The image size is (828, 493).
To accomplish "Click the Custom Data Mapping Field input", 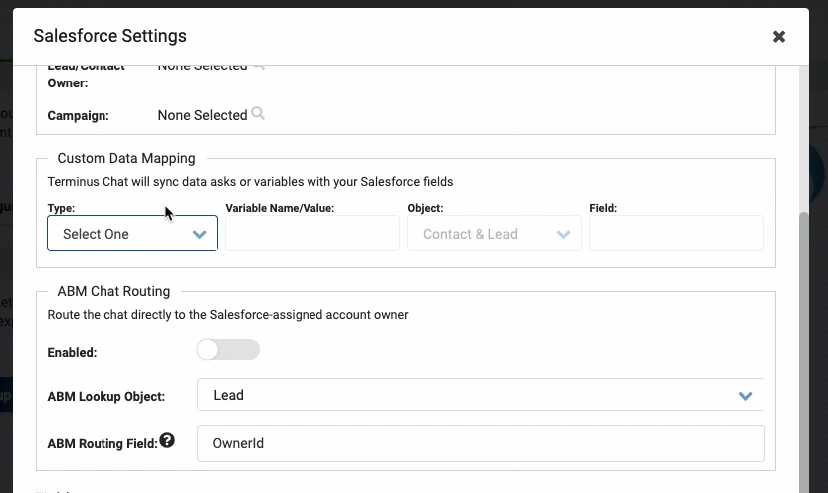I will point(677,233).
